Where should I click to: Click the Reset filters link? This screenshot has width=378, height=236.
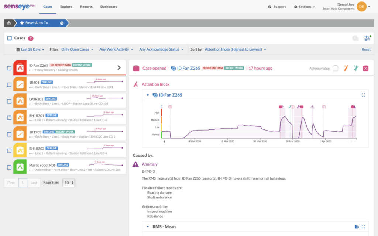[366, 49]
